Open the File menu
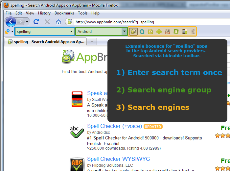230x171 pixels. click(9, 13)
